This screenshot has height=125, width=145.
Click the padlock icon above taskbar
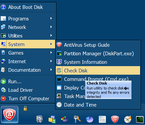point(25,108)
